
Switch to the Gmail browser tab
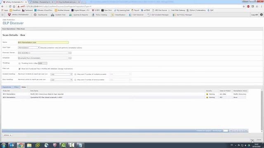68,2
